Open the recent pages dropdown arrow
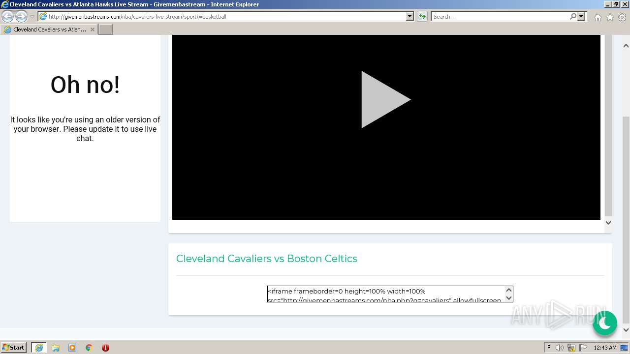This screenshot has width=630, height=354. [32, 17]
